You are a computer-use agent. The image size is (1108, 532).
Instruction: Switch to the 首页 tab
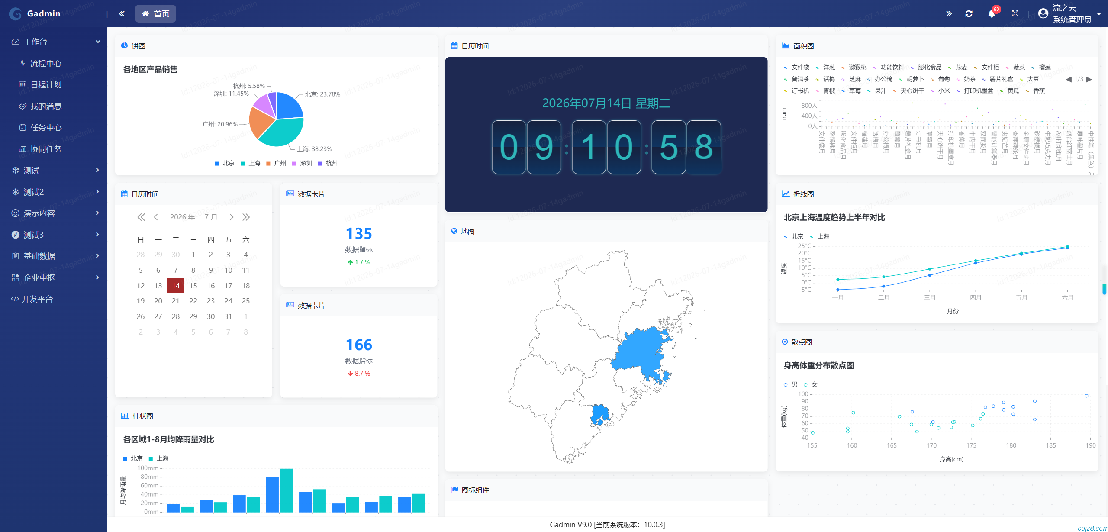[155, 14]
